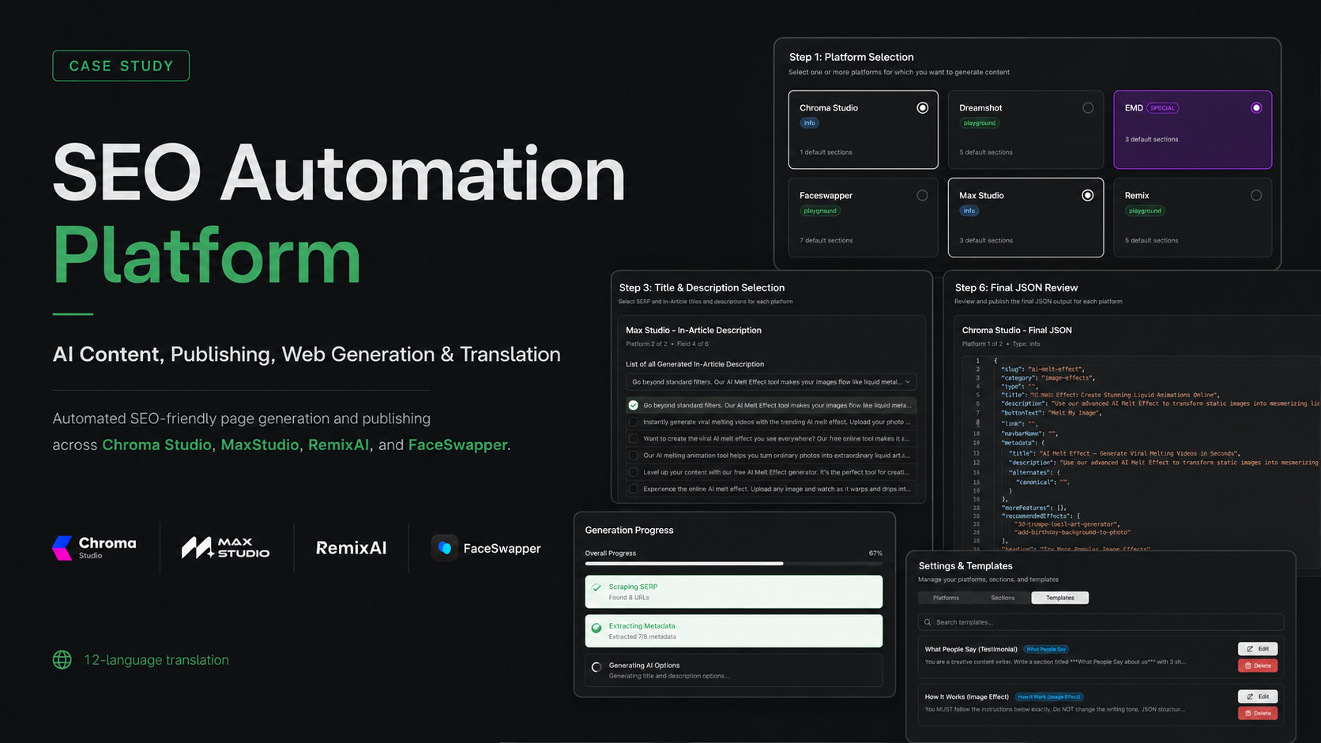
Task: Select the Generating AI Options step
Action: tap(734, 670)
